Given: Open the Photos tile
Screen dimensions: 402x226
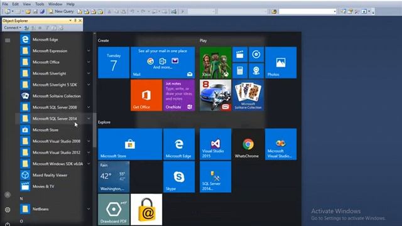Looking at the screenshot, I should [281, 63].
